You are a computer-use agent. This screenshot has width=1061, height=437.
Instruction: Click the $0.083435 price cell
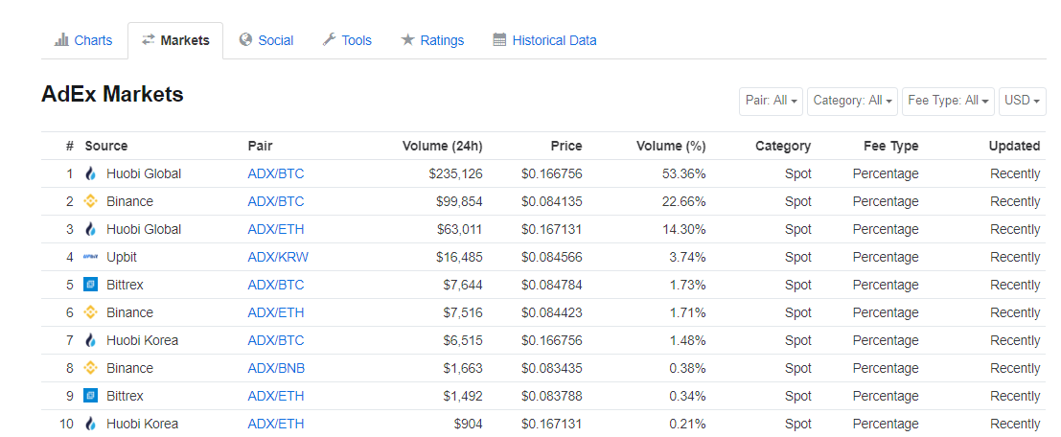tap(551, 368)
